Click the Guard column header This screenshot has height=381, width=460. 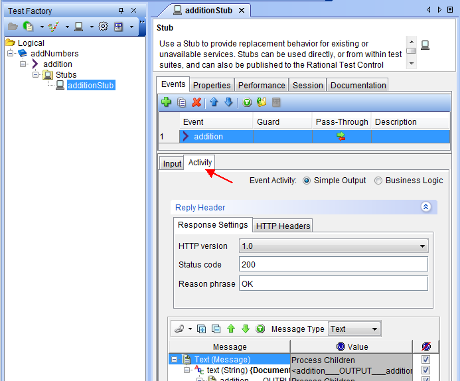[282, 121]
